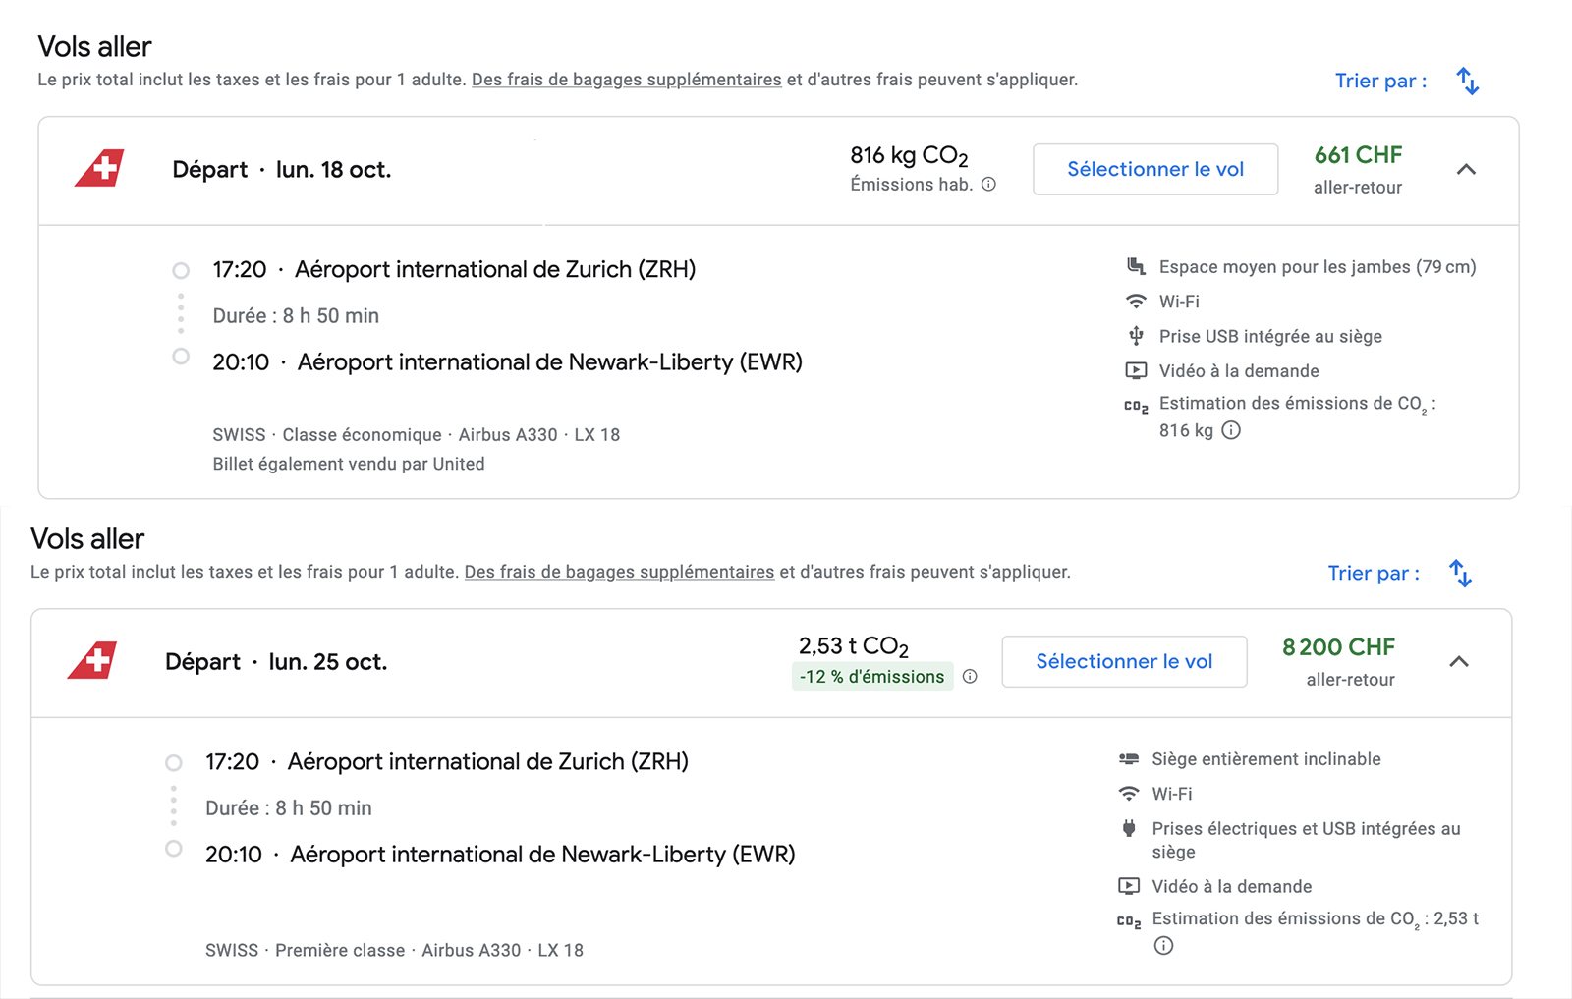
Task: Open Trier par sorting in upper section
Action: (x=1380, y=81)
